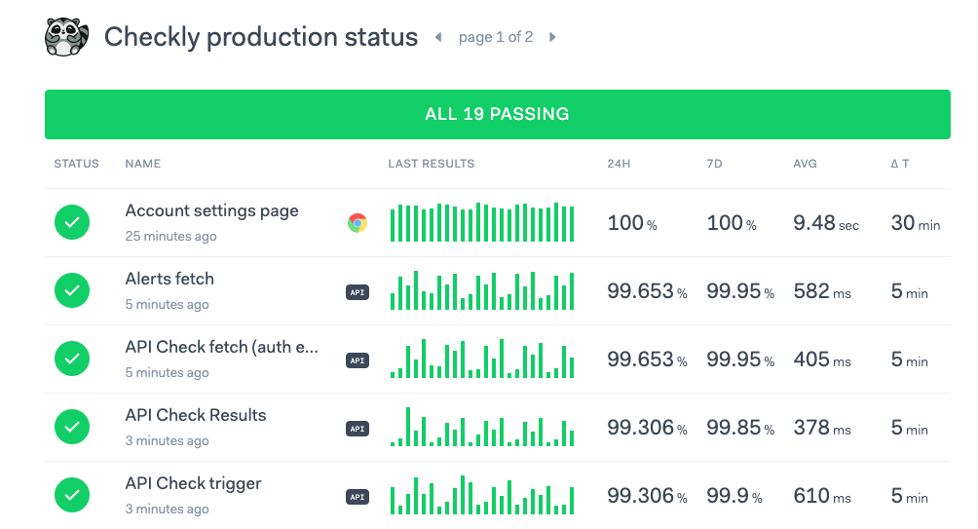Click the Last Results bar chart for Alerts fetch

tap(482, 291)
